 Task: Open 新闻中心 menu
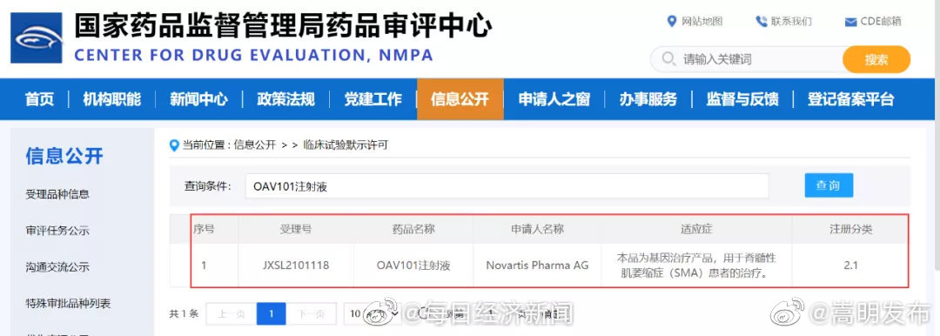tap(198, 99)
